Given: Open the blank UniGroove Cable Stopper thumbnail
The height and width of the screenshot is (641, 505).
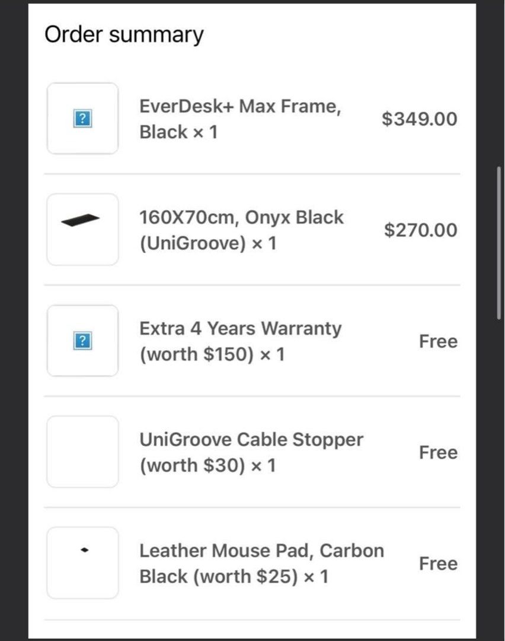Looking at the screenshot, I should (x=82, y=452).
